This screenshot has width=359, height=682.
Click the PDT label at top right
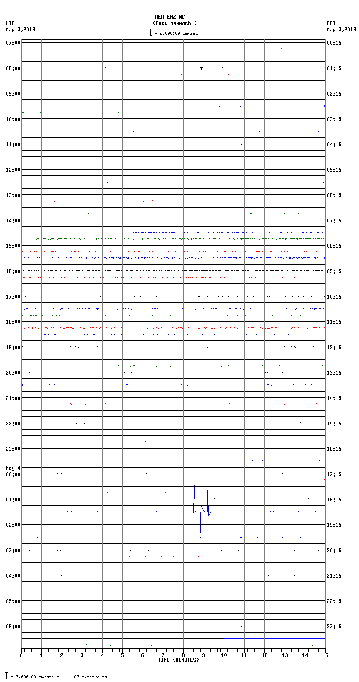[331, 23]
